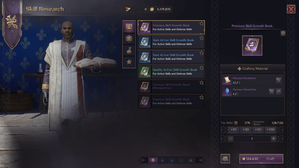The height and width of the screenshot is (168, 299).
Task: Decrease craft quantity with minus button
Action: coord(230,138)
